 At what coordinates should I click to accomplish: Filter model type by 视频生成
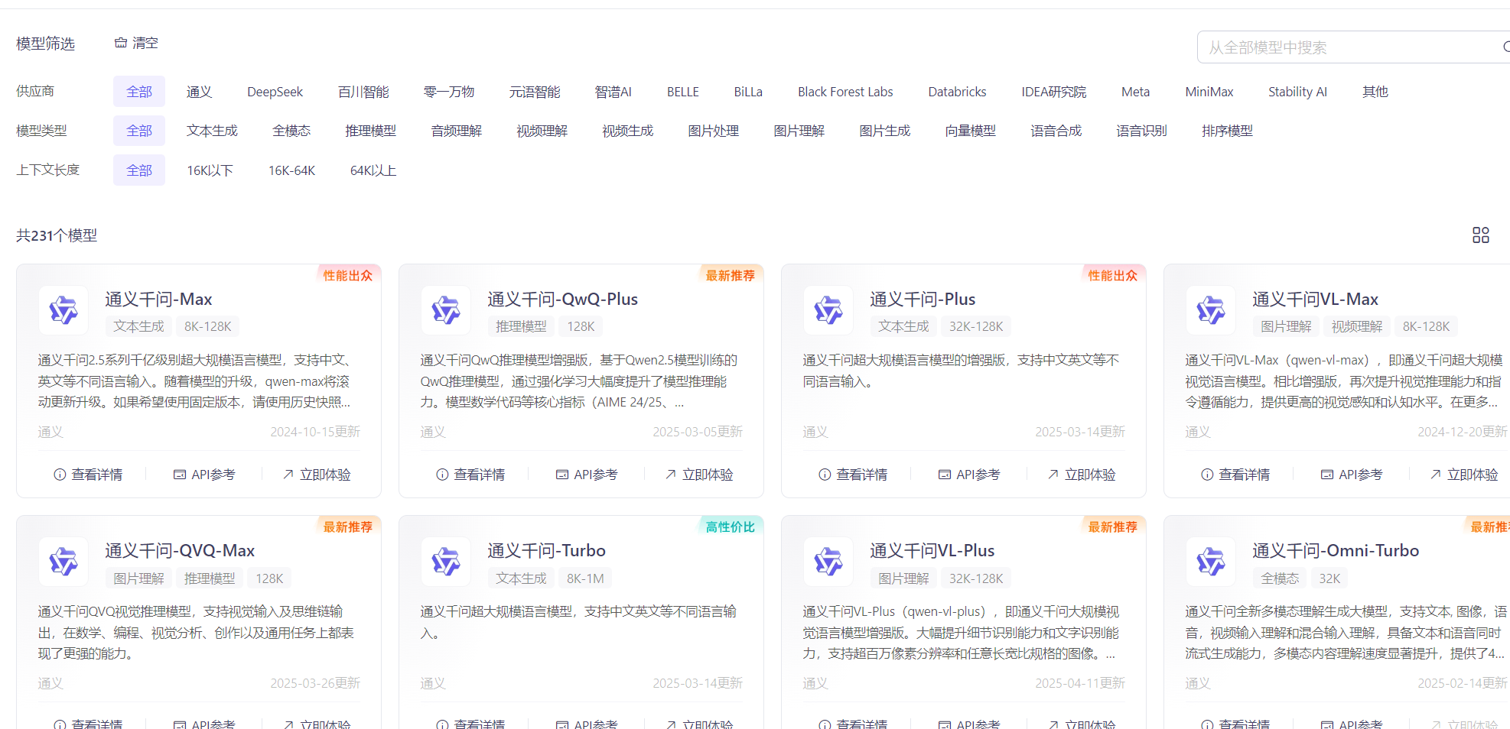coord(627,131)
